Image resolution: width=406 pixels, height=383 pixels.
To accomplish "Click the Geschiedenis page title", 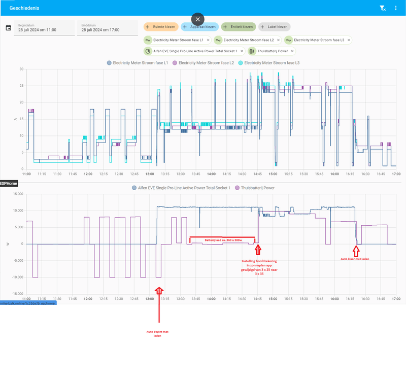I will click(x=24, y=8).
